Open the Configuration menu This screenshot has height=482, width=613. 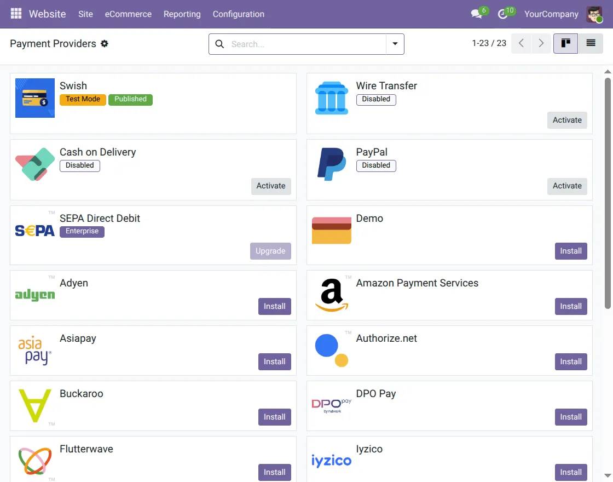(239, 14)
